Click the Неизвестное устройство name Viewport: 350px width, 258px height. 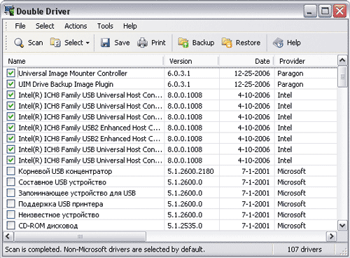[59, 215]
